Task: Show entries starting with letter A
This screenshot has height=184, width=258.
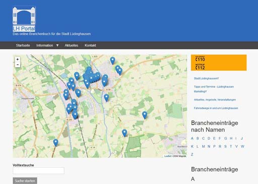Action: coord(192,139)
